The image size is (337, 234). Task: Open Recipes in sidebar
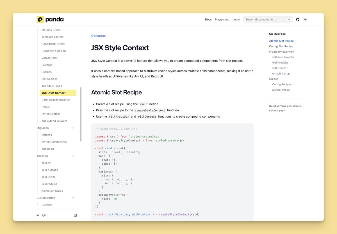pos(47,72)
